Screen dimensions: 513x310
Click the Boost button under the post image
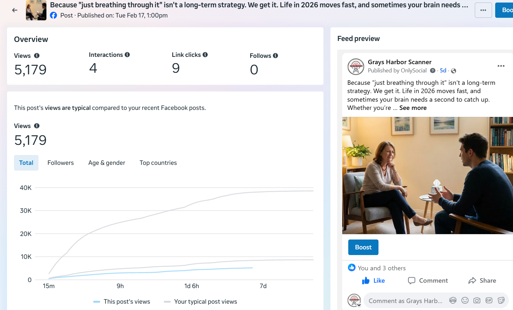pos(363,247)
